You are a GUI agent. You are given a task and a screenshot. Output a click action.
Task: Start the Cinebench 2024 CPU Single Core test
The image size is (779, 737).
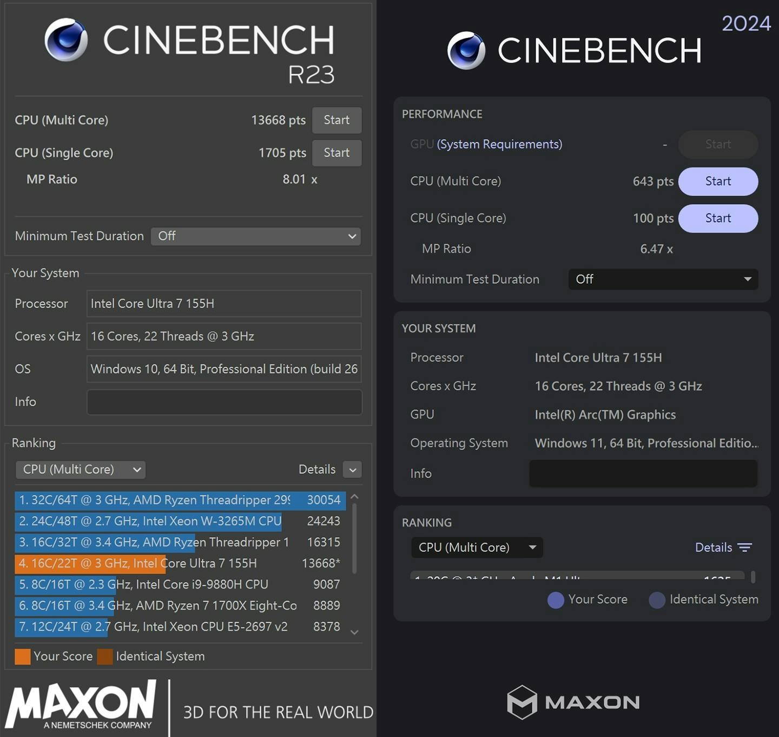point(718,218)
